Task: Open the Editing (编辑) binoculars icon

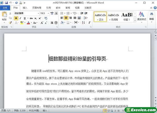Action: pos(152,16)
